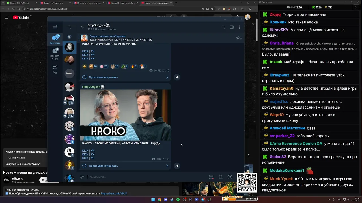Open the browser extensions puzzle icon
Viewport: 362px width, 203px height.
coord(234,9)
